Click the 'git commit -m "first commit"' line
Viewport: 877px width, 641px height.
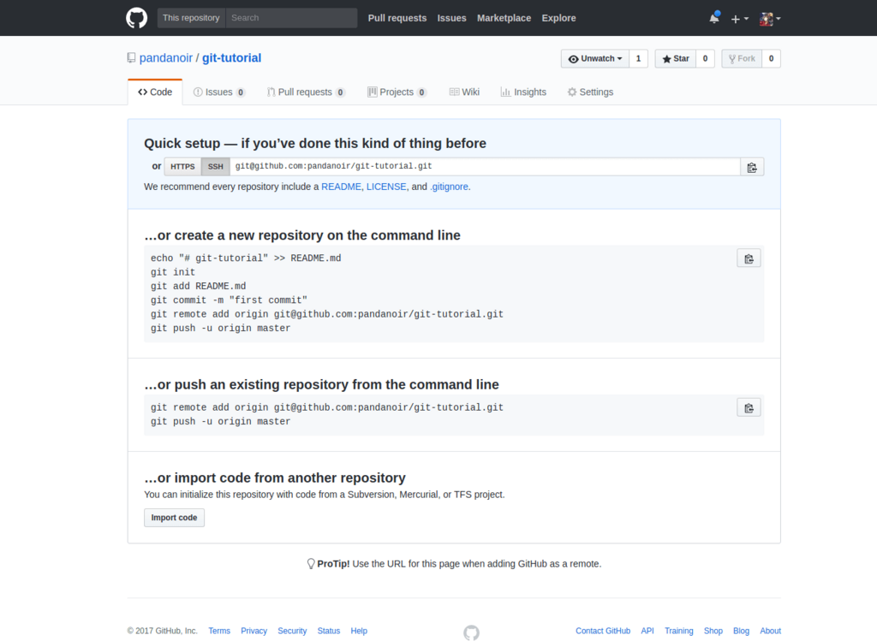pos(229,300)
